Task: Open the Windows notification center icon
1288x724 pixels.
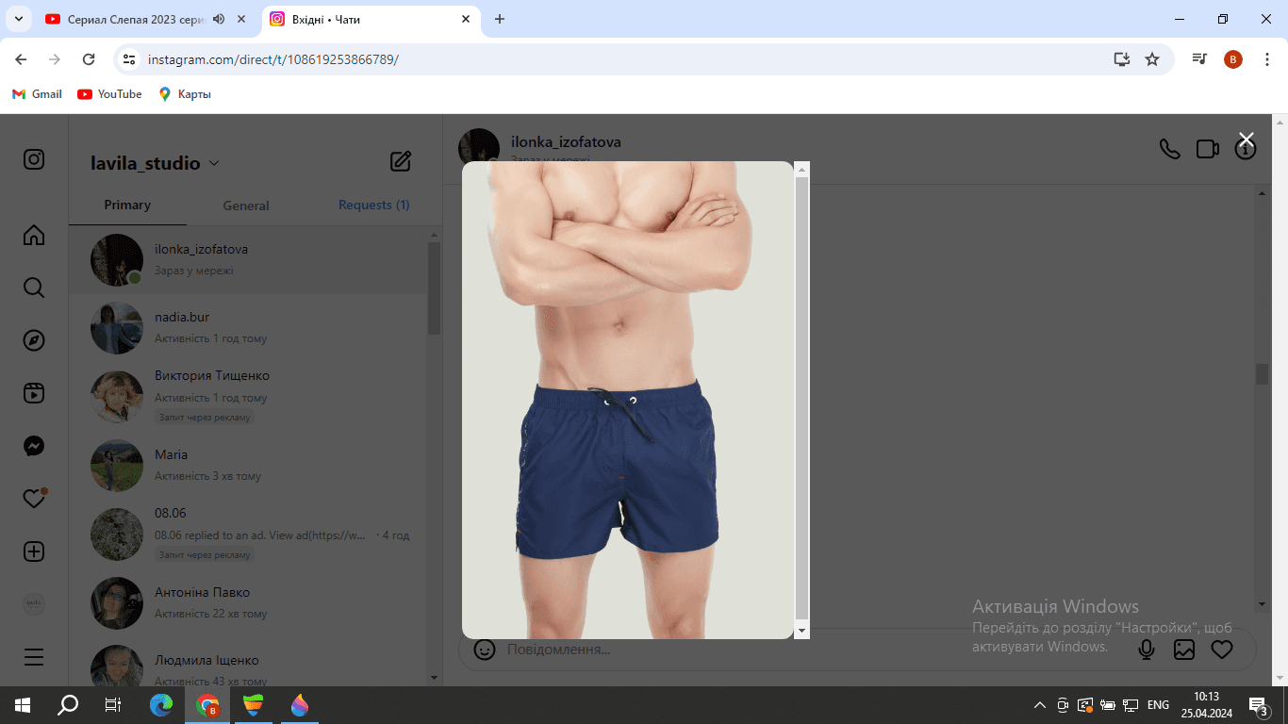Action: [1258, 705]
